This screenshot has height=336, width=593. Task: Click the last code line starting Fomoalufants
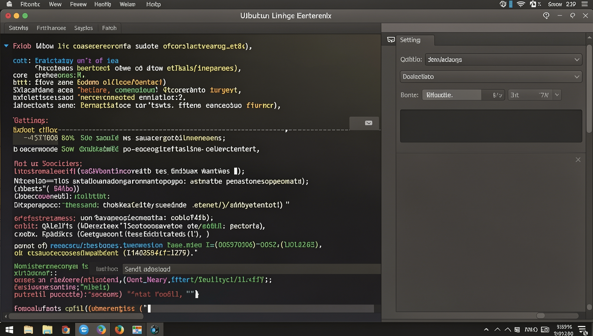[82, 309]
